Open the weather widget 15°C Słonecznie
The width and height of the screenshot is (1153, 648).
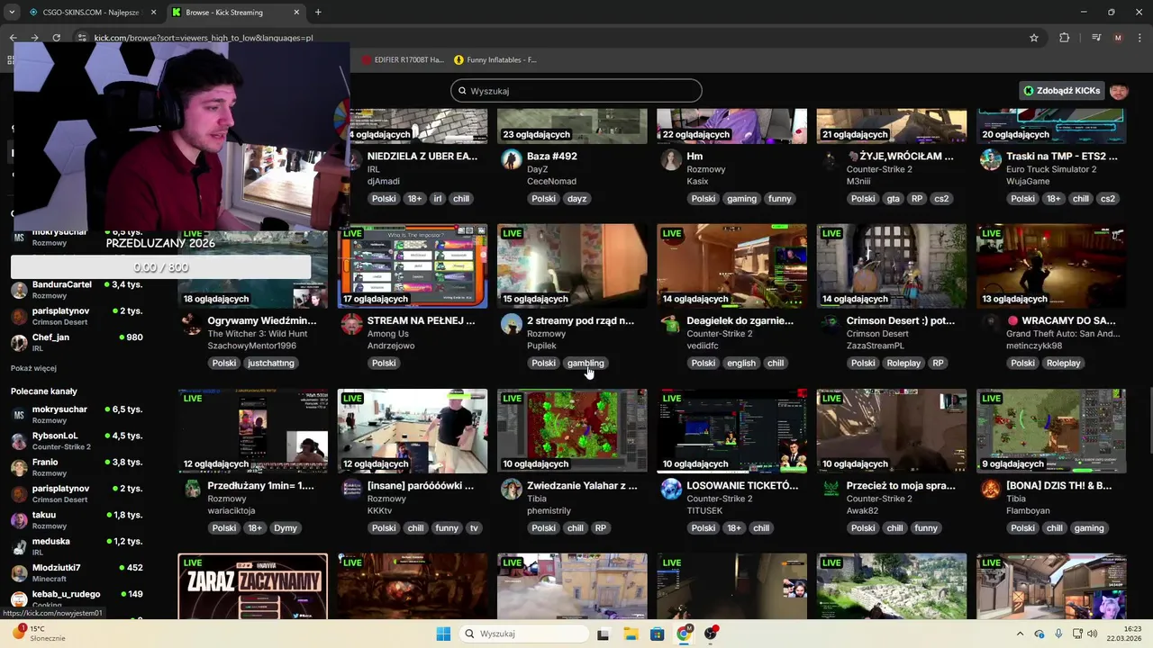pyautogui.click(x=38, y=634)
